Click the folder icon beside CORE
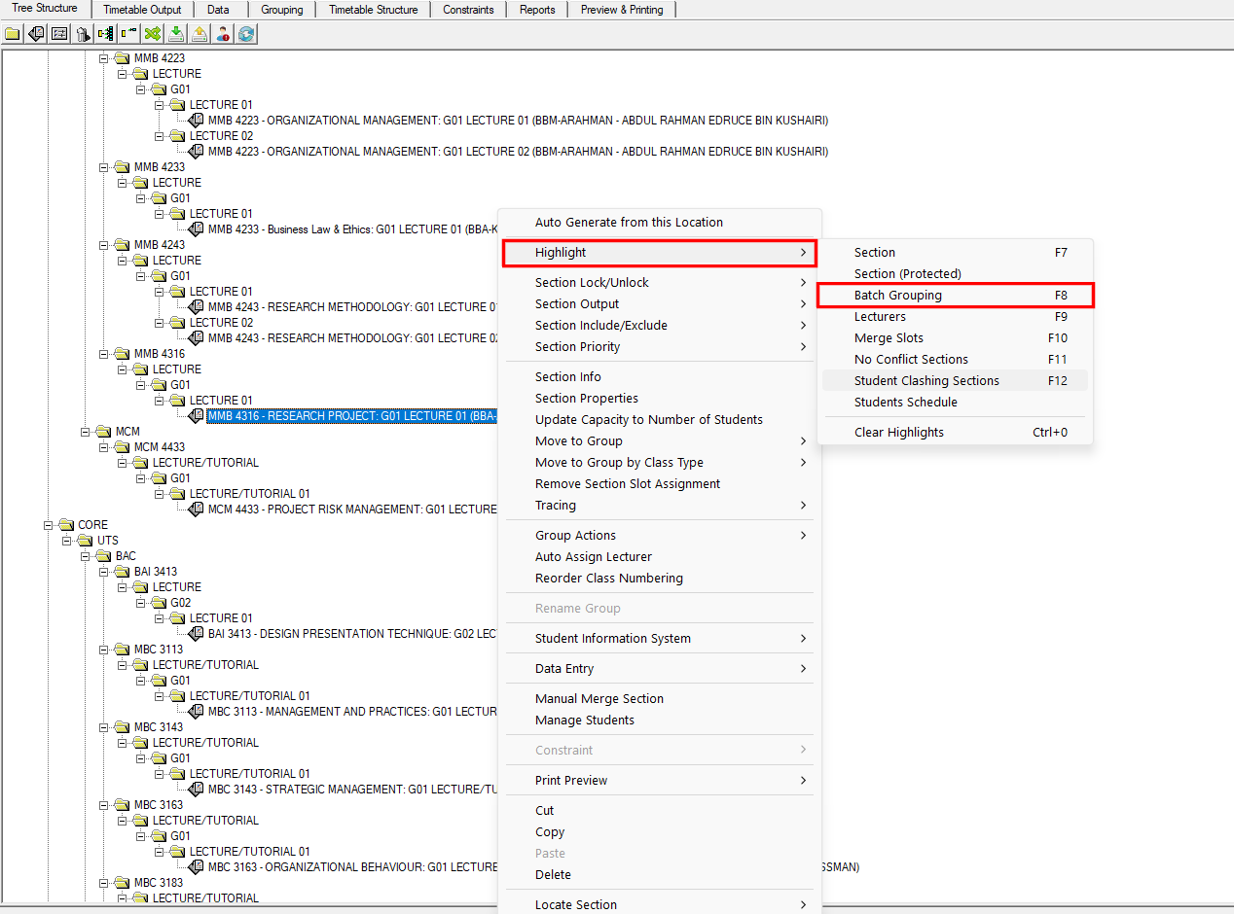The width and height of the screenshot is (1234, 914). (66, 525)
